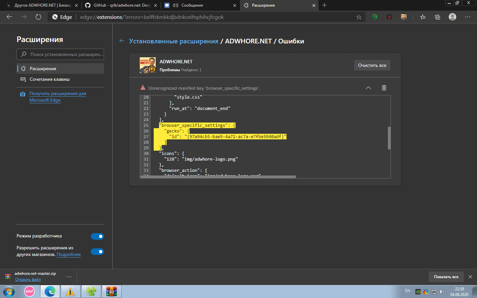
Task: Open Сочетания клавиш in the sidebar
Action: click(60, 79)
